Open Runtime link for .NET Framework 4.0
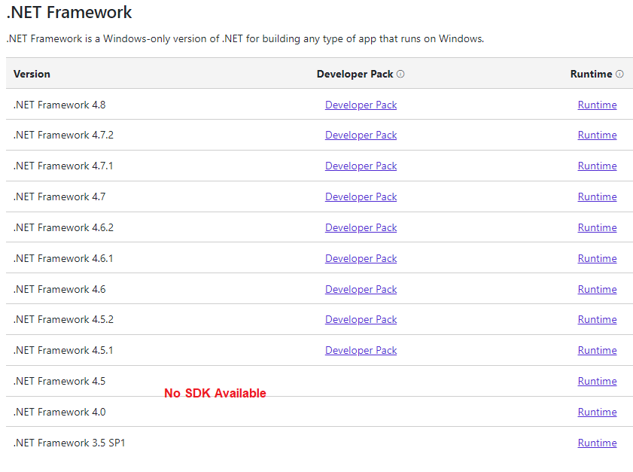 (597, 413)
